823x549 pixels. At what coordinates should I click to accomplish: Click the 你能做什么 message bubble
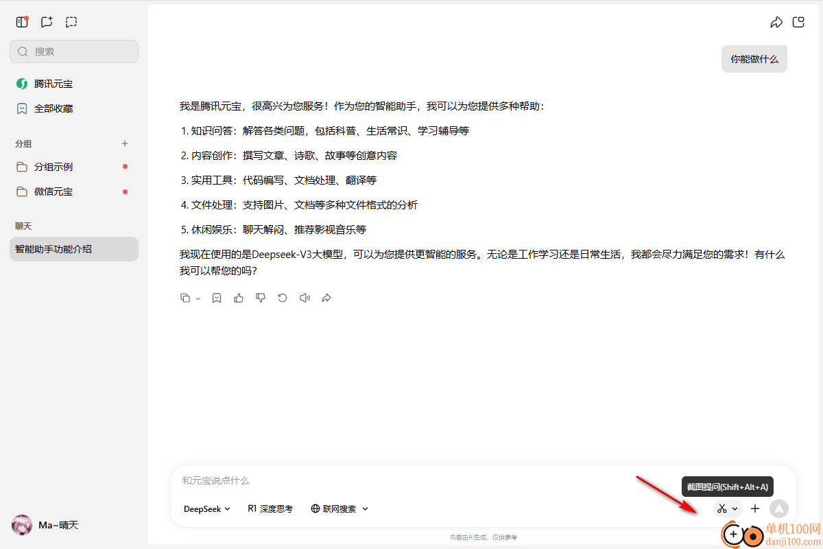(x=754, y=59)
